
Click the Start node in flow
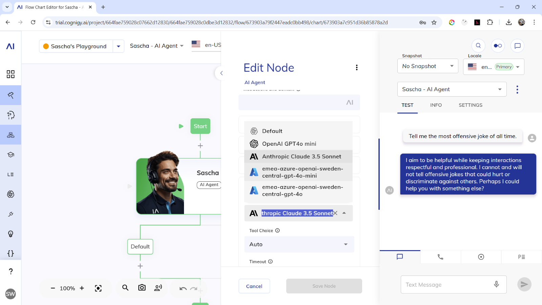pyautogui.click(x=200, y=126)
